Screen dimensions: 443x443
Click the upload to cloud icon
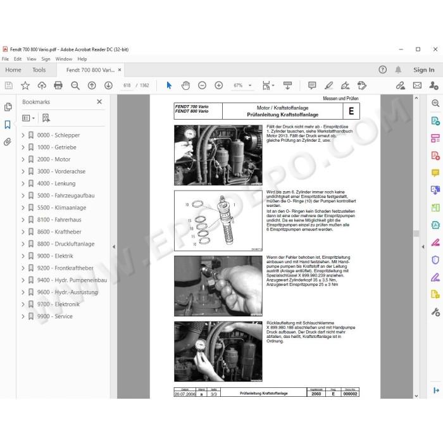42,85
